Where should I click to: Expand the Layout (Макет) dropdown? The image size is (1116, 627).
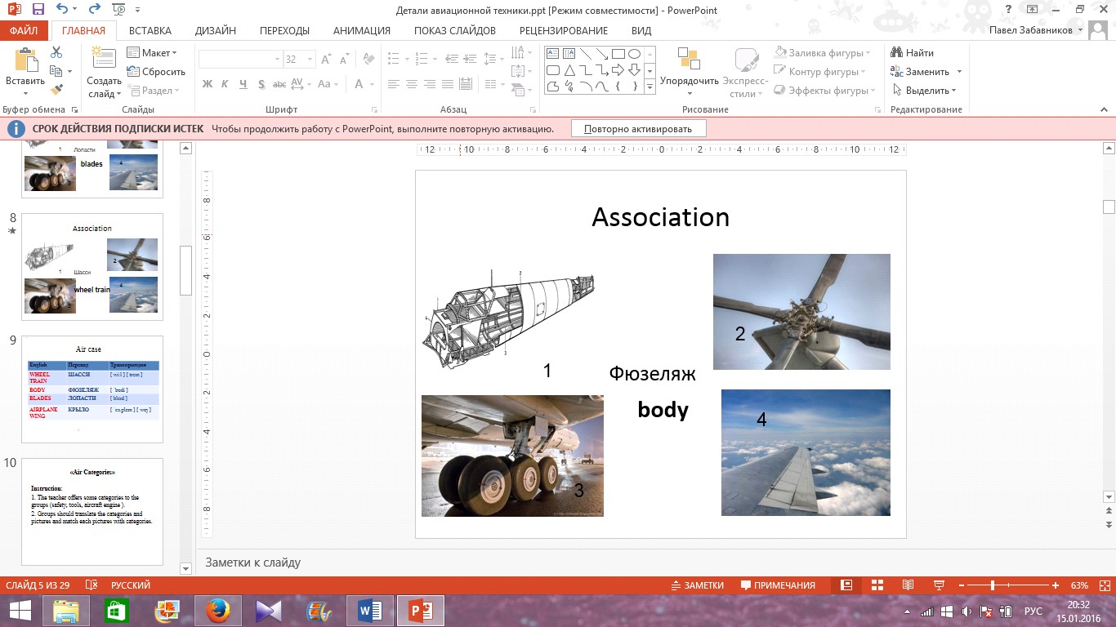click(152, 53)
